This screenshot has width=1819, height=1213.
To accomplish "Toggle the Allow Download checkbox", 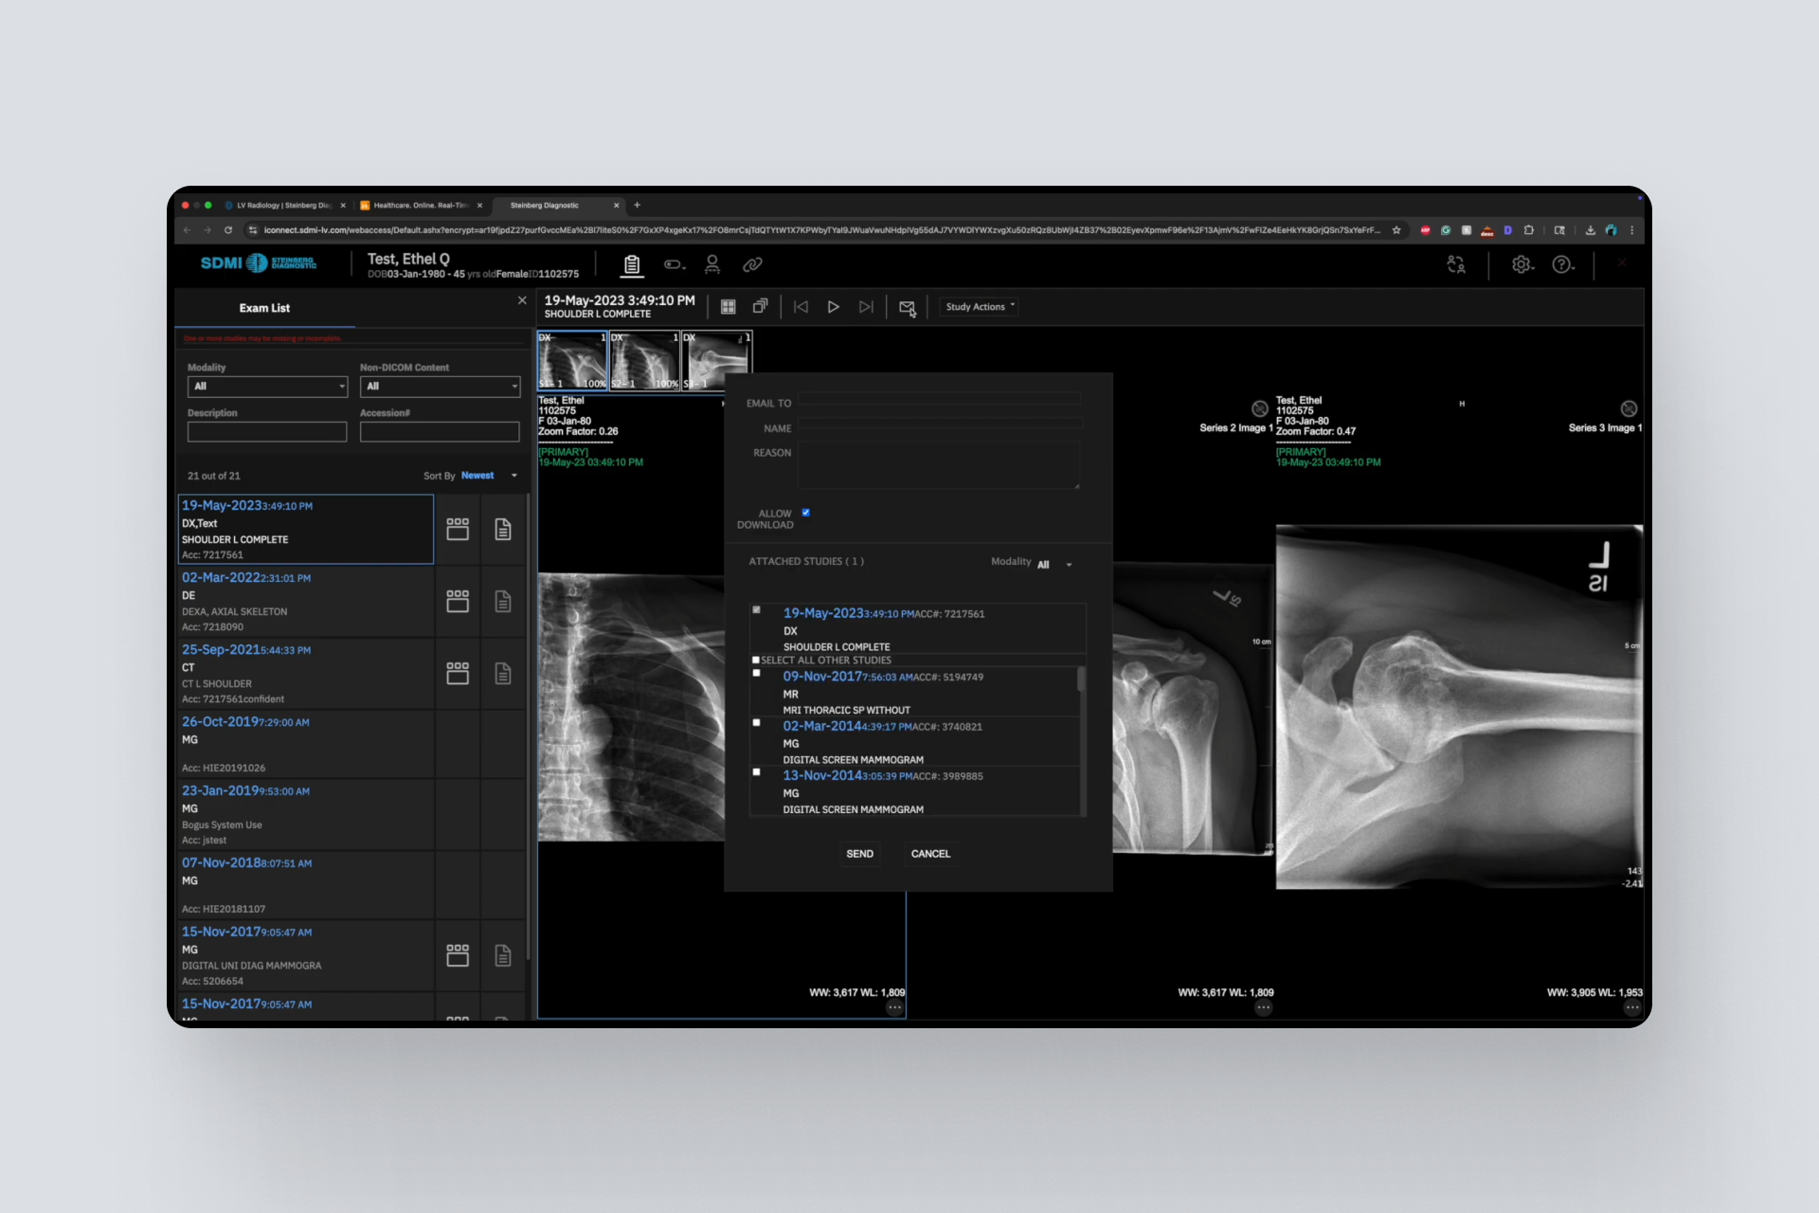I will tap(806, 513).
